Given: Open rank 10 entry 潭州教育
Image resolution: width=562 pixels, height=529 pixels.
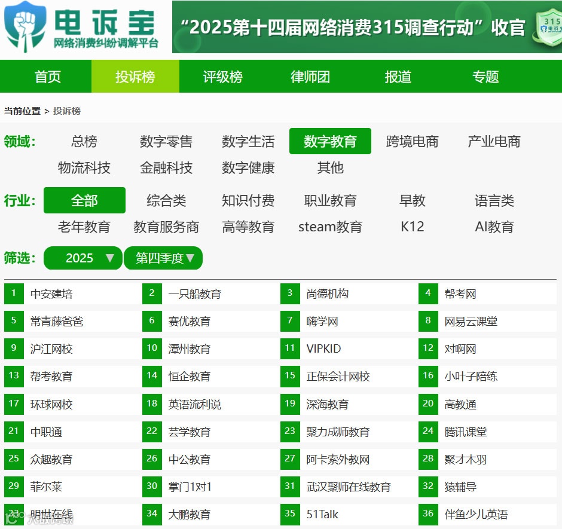Looking at the screenshot, I should [190, 348].
